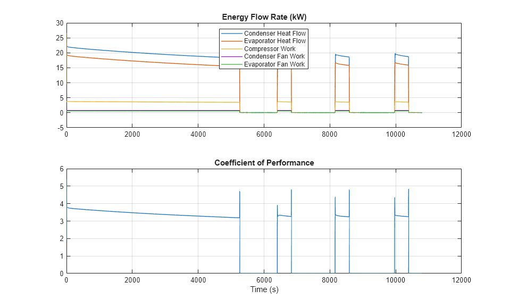Image resolution: width=510 pixels, height=307 pixels.
Task: Click blue line sample in the legend
Action: pyautogui.click(x=232, y=33)
